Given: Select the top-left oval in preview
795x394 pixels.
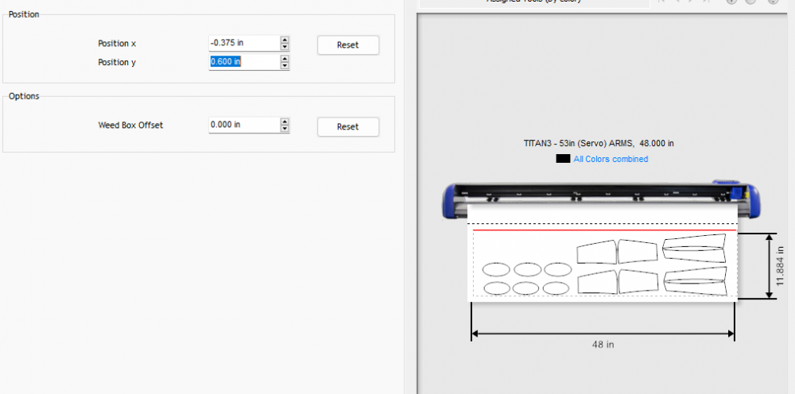Looking at the screenshot, I should click(x=496, y=269).
